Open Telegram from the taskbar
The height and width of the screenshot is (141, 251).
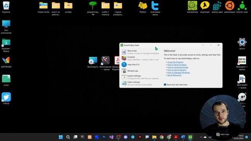pyautogui.click(x=133, y=137)
